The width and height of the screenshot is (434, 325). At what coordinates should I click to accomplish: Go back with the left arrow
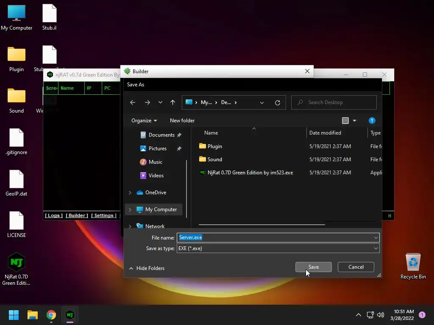pos(133,102)
